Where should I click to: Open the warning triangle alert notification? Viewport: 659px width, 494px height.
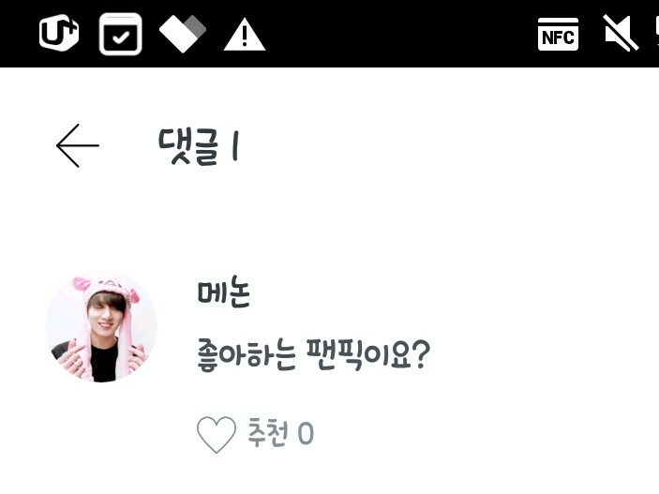pyautogui.click(x=244, y=34)
